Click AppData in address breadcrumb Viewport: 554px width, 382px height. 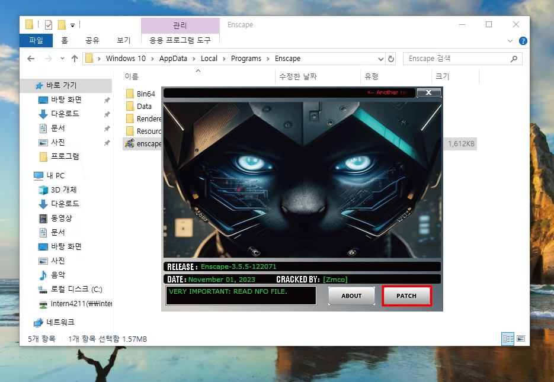tap(173, 59)
